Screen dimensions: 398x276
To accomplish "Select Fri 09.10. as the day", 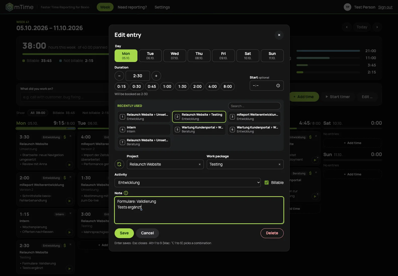I will 223,56.
